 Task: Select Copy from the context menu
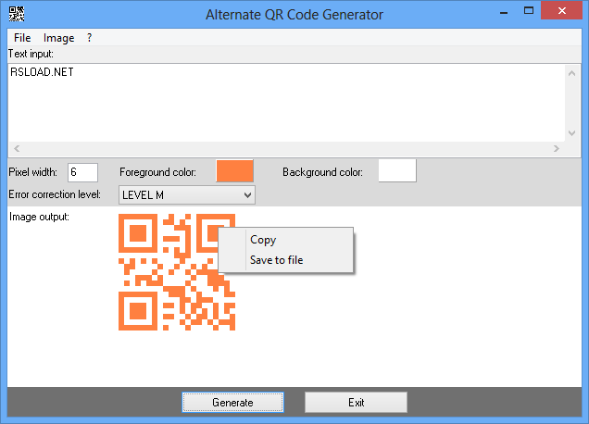[263, 240]
